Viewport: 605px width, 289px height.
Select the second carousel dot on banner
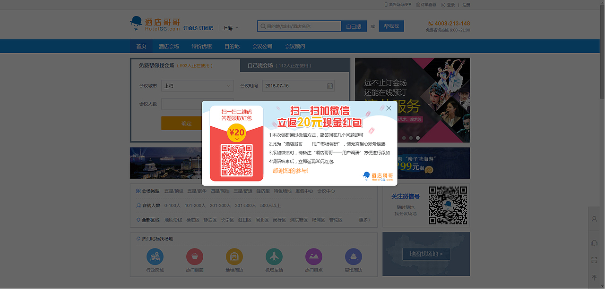point(411,138)
